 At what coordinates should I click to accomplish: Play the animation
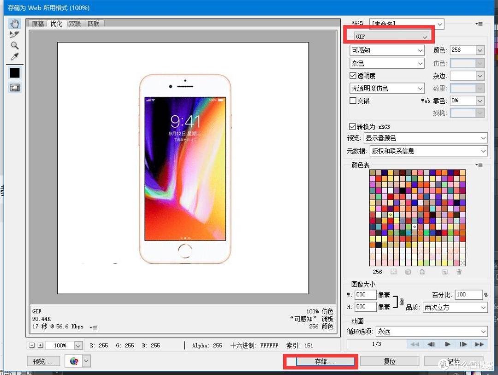point(447,344)
